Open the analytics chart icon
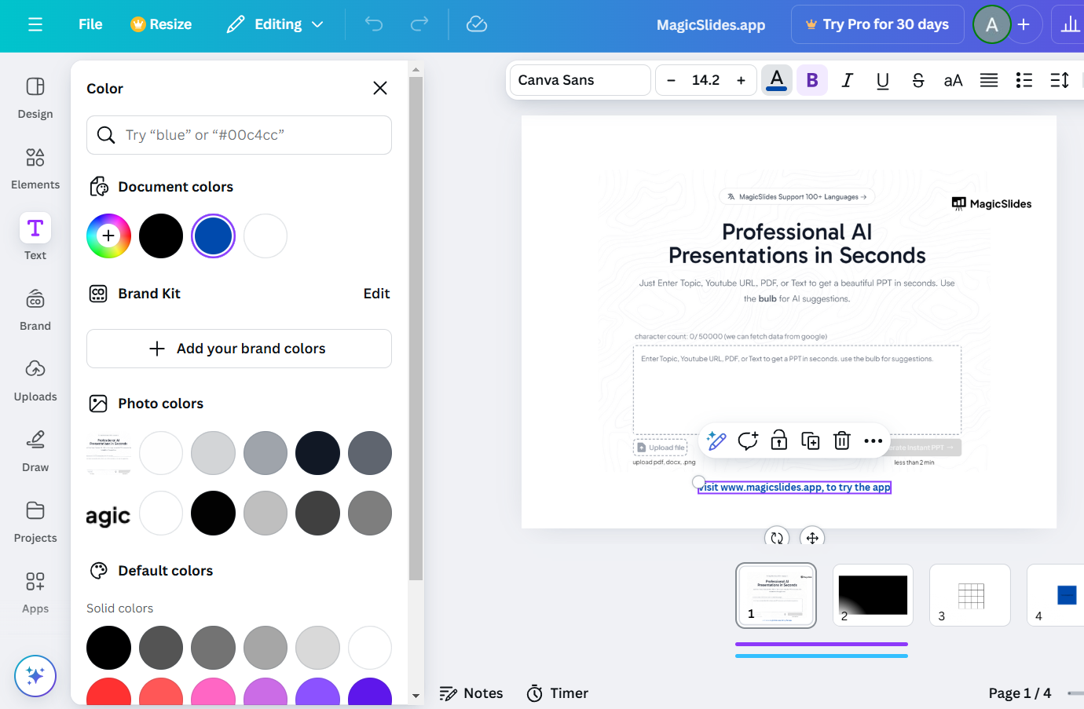 click(x=1070, y=24)
